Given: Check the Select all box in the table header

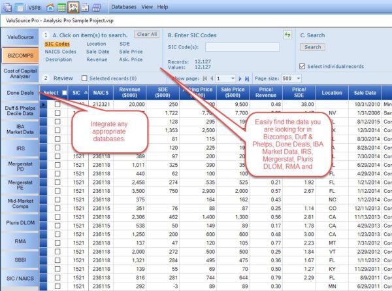Looking at the screenshot, I should click(64, 93).
